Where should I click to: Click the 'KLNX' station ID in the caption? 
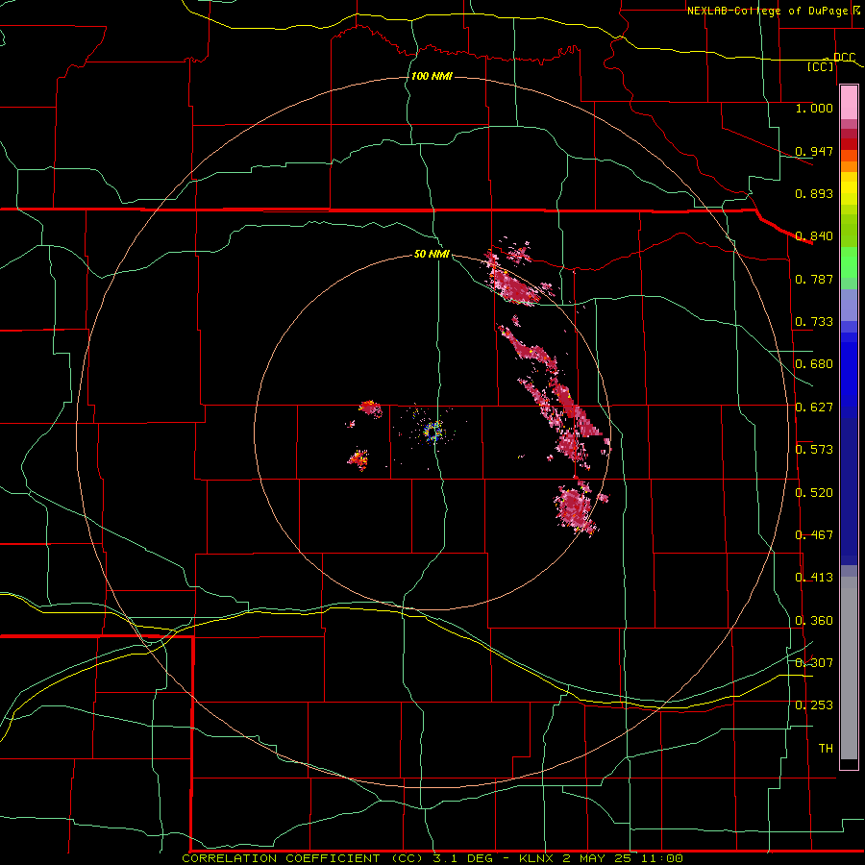coord(535,858)
